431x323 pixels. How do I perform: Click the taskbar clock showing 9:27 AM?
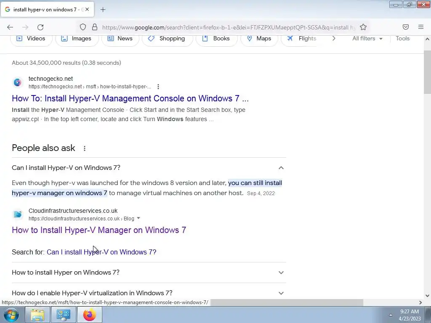click(410, 315)
